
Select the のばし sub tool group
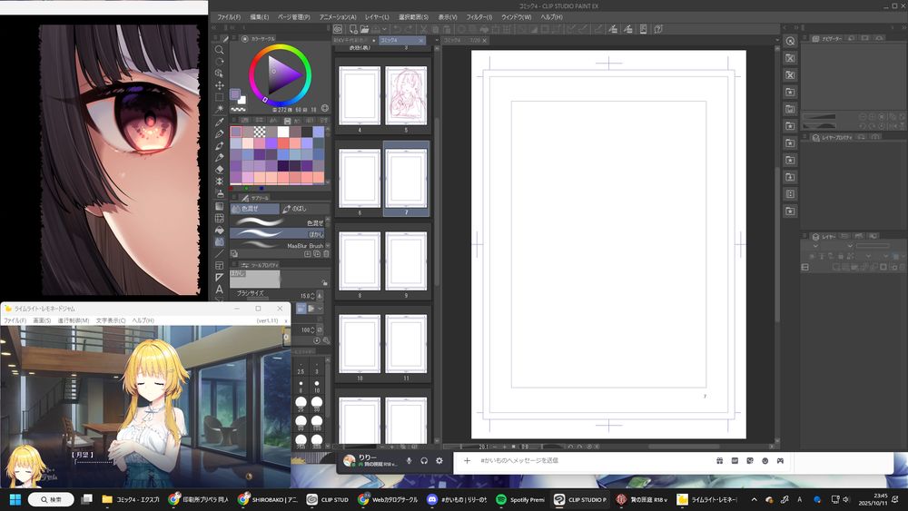pyautogui.click(x=305, y=209)
